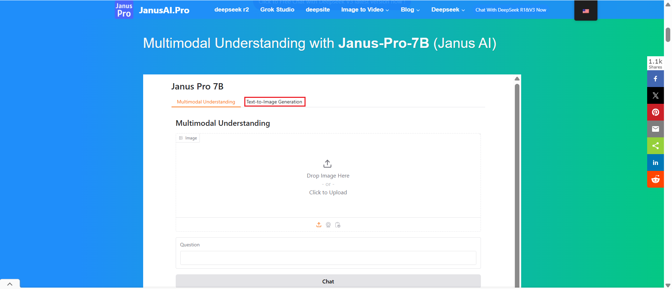Click the Janus Pro logo icon

[x=124, y=10]
